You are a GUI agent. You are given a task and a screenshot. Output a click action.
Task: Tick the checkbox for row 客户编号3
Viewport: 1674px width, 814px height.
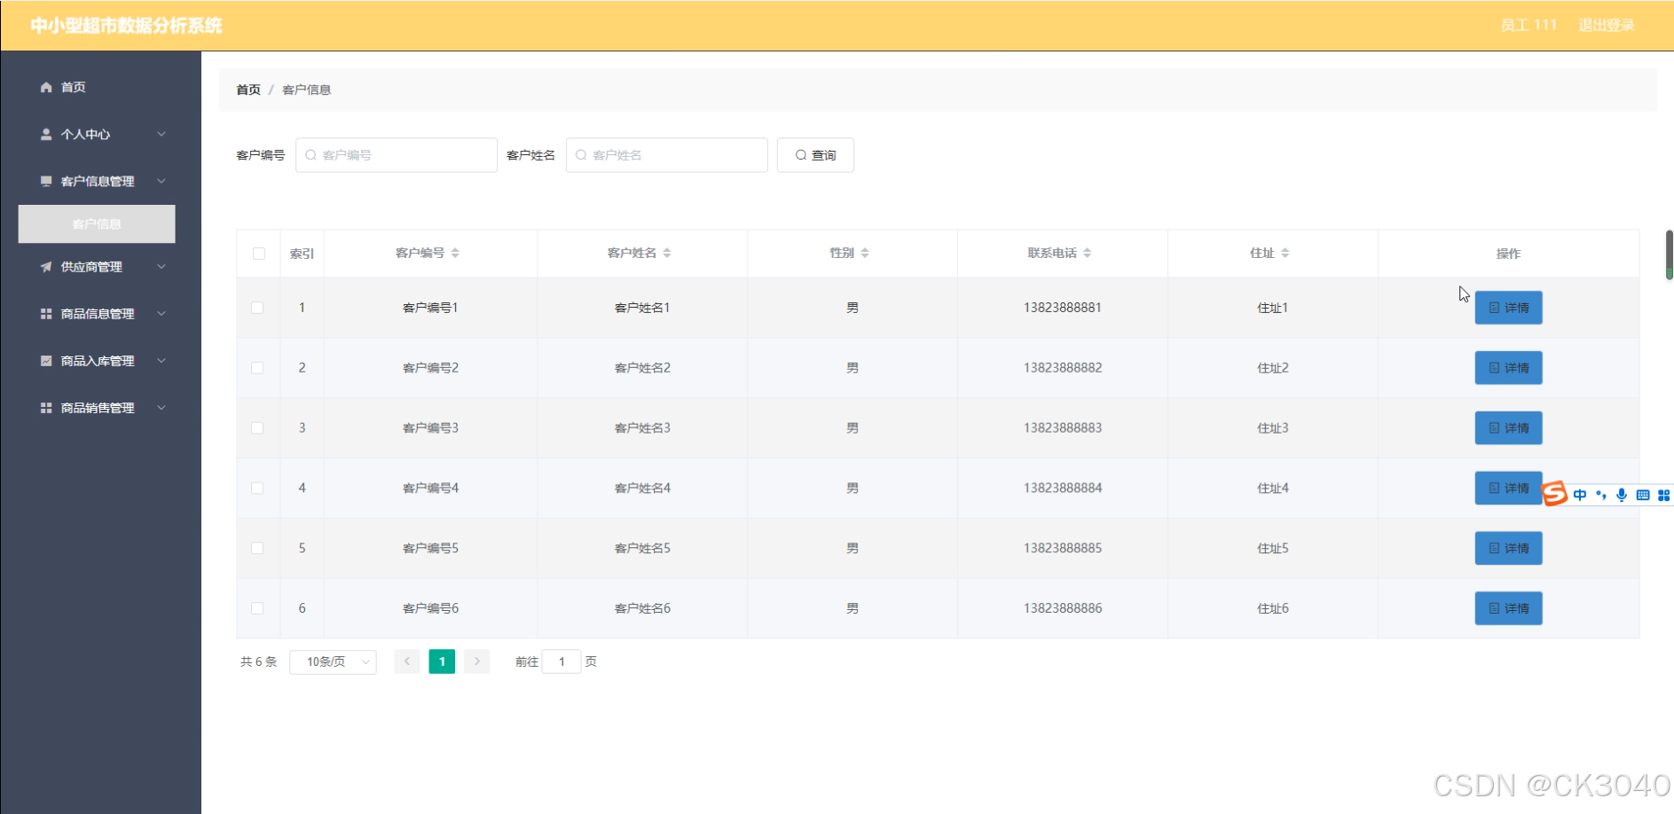pos(257,428)
